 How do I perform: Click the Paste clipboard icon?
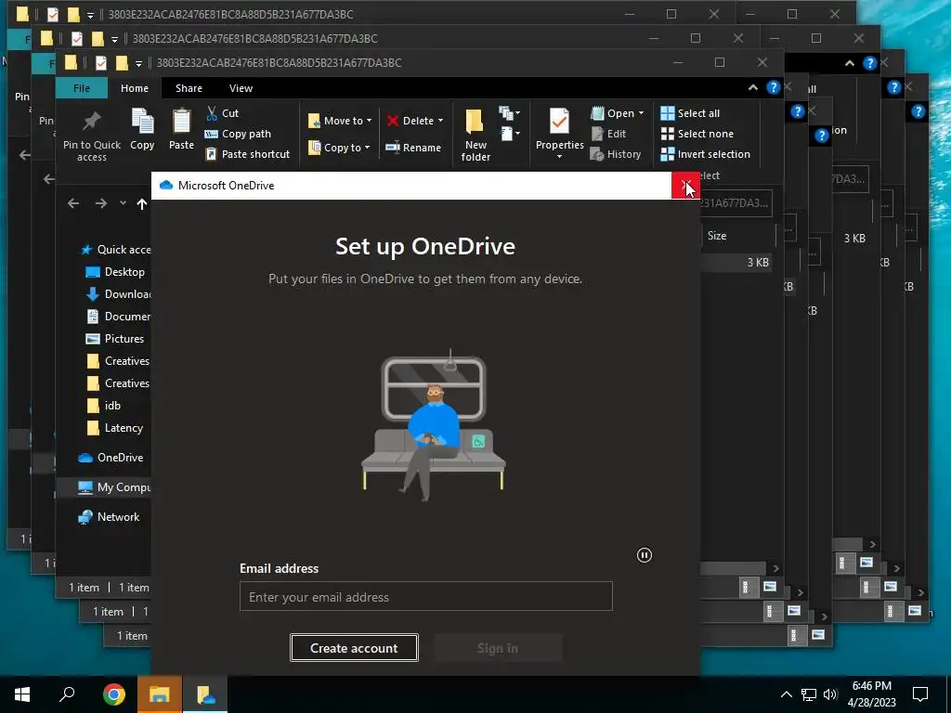point(181,122)
